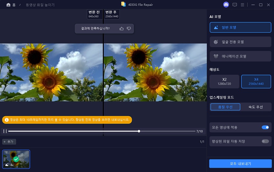Click the AI 모델 heading

tap(215, 17)
